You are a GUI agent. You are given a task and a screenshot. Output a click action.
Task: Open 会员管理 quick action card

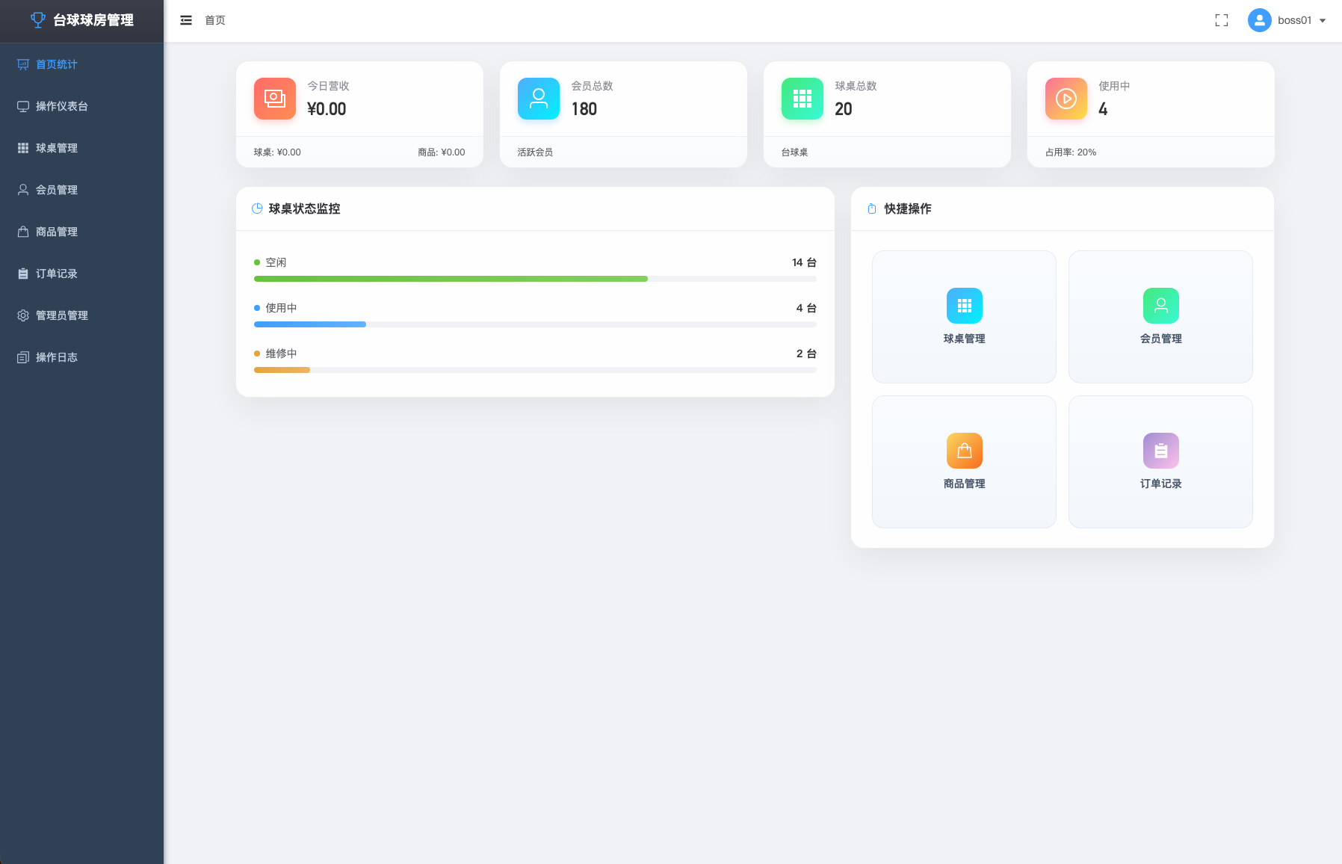point(1160,317)
